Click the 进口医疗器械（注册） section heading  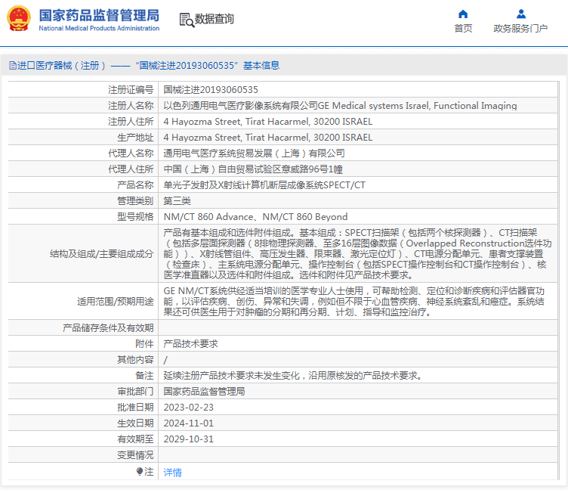(x=58, y=66)
